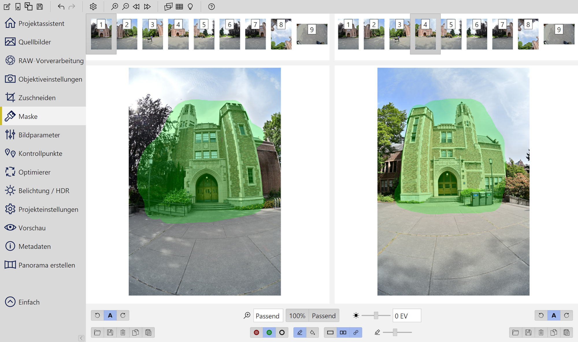
Task: Select the mask eraser circle tool
Action: pos(282,332)
